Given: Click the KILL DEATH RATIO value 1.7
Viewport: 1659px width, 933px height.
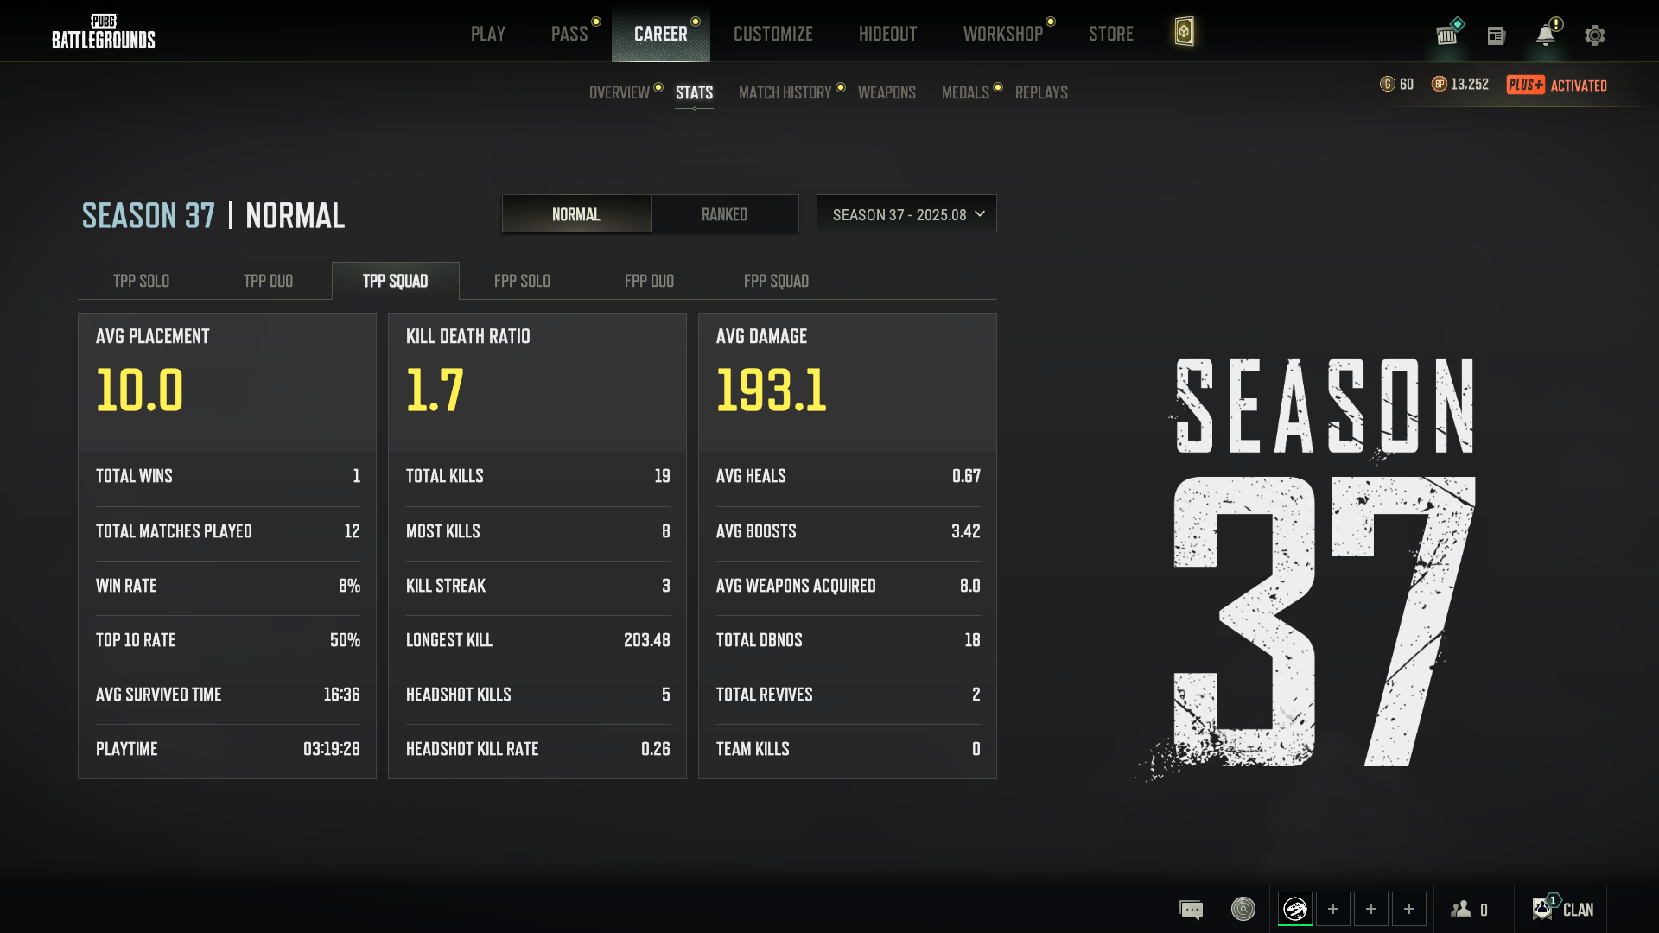Looking at the screenshot, I should click(x=435, y=390).
